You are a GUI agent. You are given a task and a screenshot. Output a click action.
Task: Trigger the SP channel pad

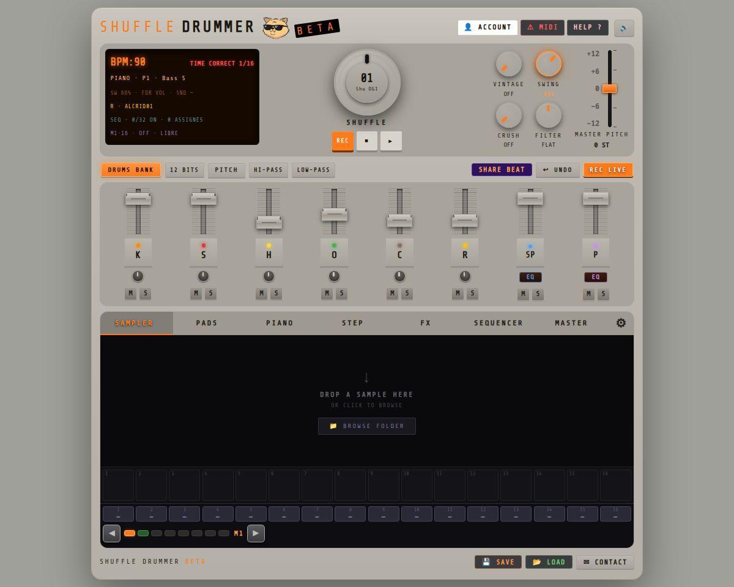click(x=530, y=252)
